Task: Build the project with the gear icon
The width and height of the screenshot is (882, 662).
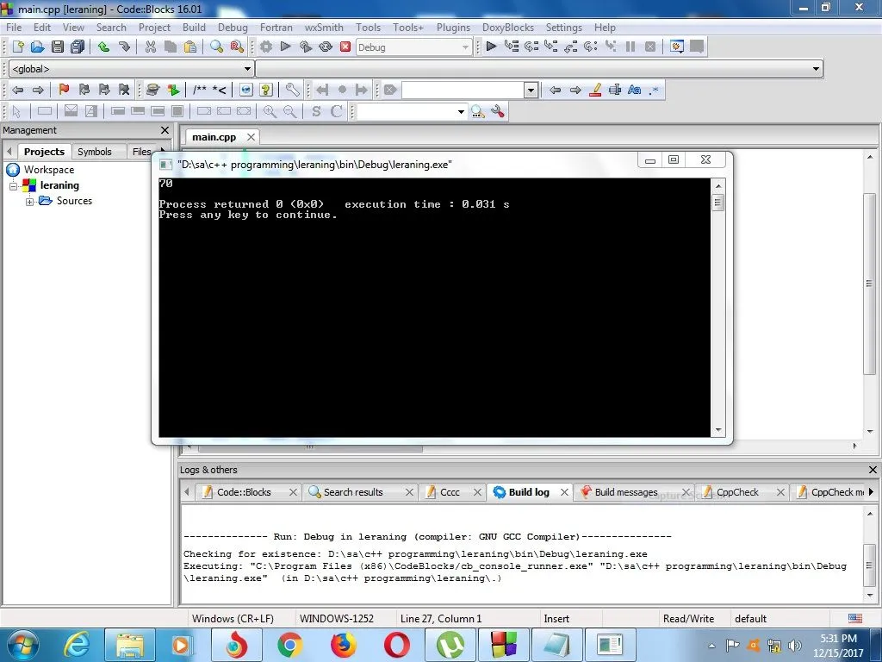Action: click(x=265, y=47)
